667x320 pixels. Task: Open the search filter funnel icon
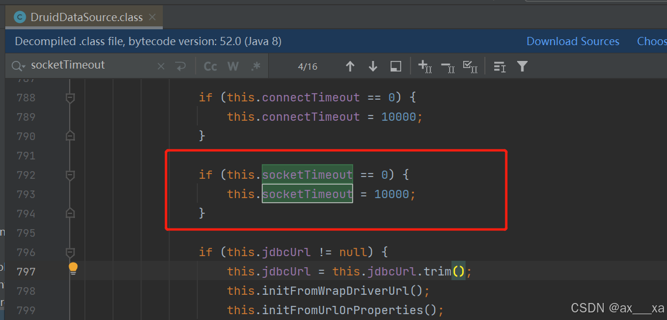click(522, 66)
